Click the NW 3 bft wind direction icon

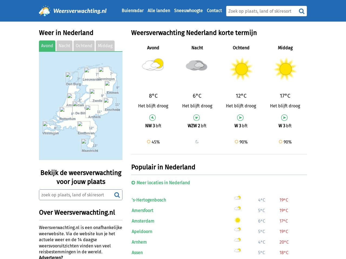coord(152,118)
